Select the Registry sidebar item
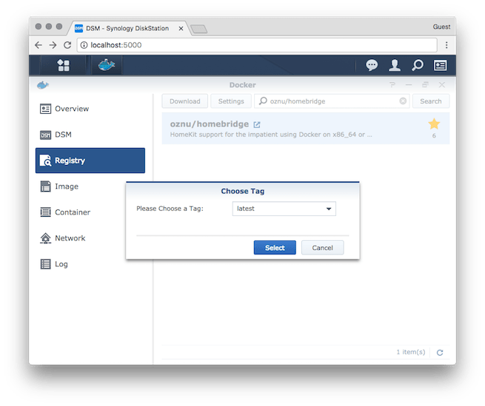This screenshot has height=406, width=485. (90, 160)
